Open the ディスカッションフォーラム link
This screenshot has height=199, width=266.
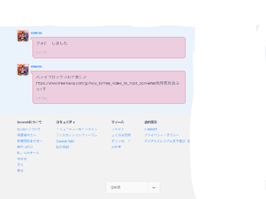coord(76,135)
